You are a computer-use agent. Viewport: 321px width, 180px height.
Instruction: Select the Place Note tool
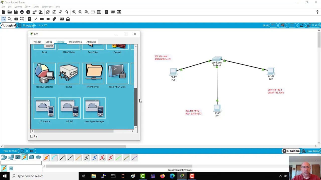click(29, 19)
